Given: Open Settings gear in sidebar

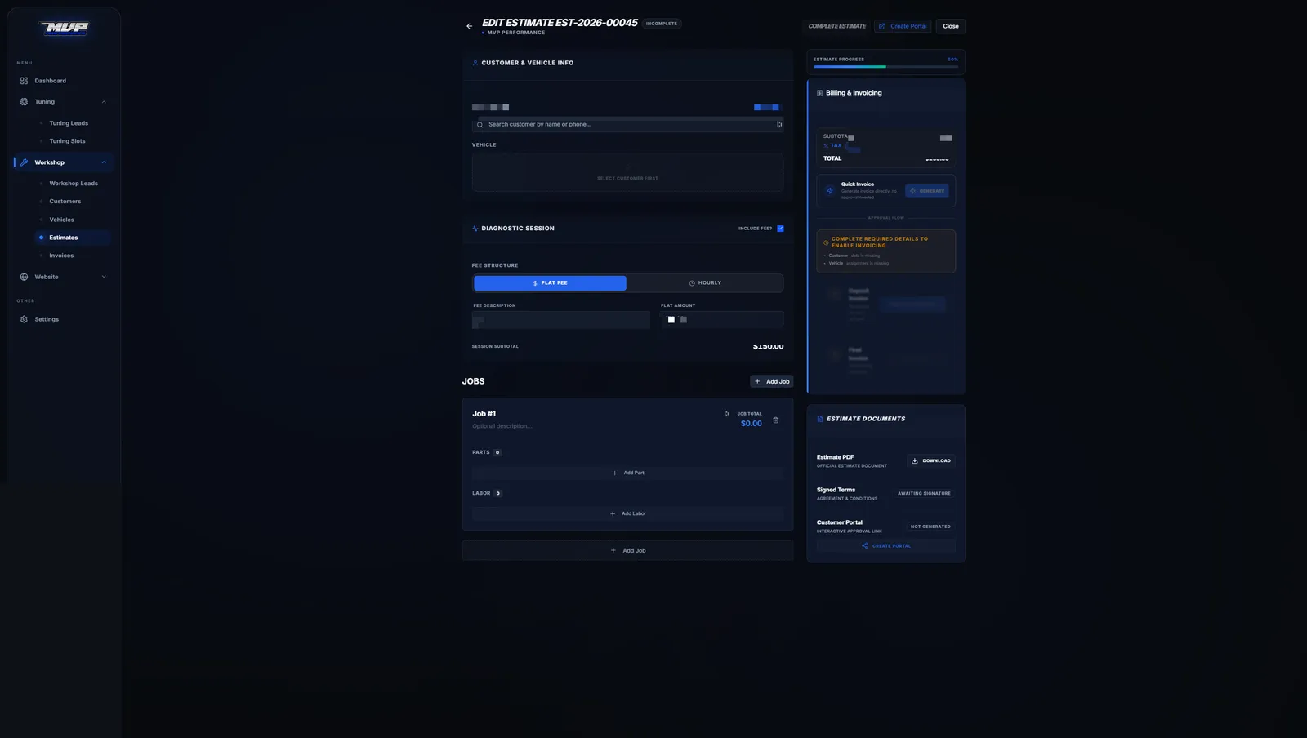Looking at the screenshot, I should [24, 319].
